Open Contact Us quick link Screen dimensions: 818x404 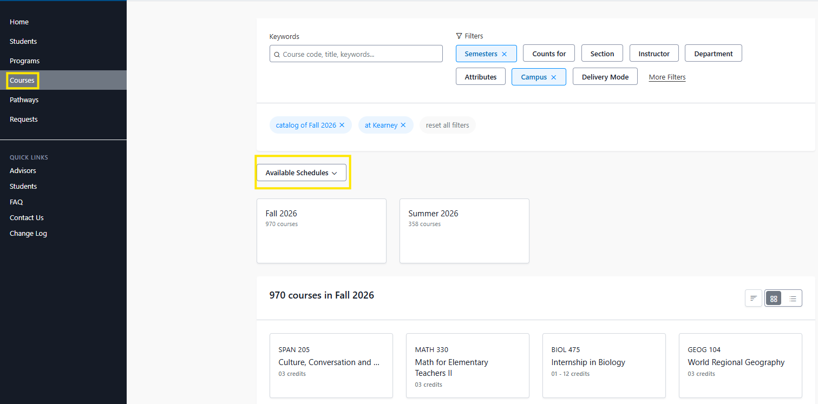[x=27, y=218]
